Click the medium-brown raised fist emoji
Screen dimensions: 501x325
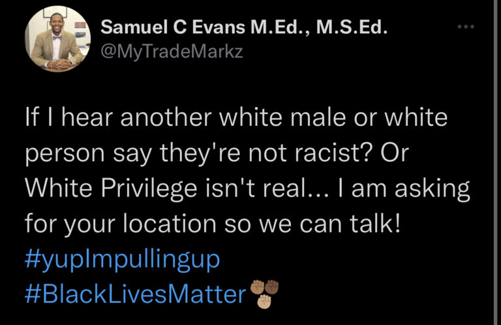pos(258,287)
